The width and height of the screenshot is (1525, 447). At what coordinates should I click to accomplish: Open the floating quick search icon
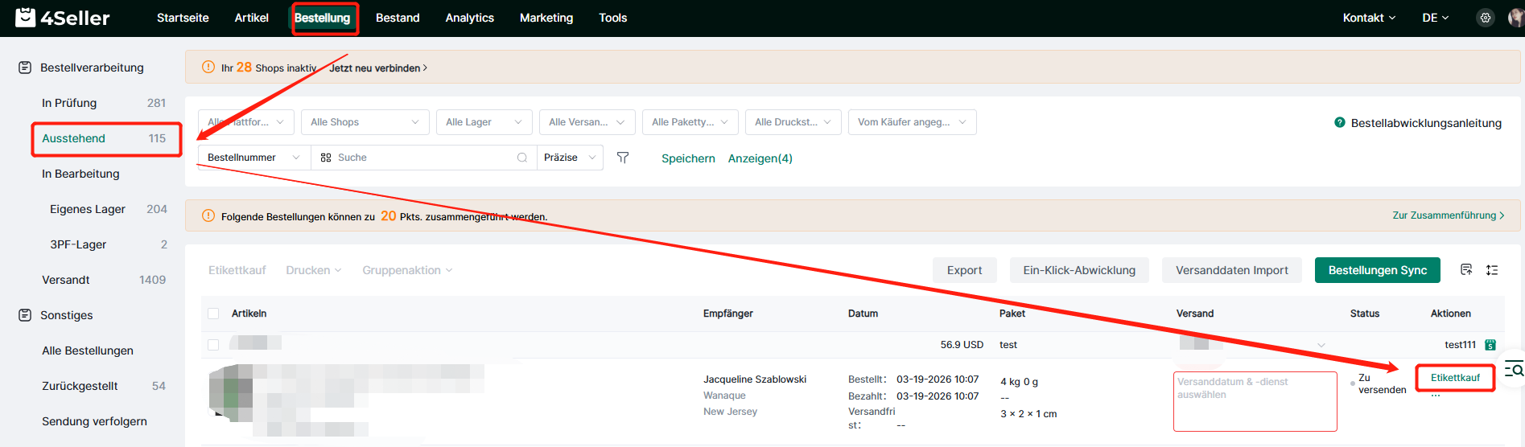[x=1514, y=370]
